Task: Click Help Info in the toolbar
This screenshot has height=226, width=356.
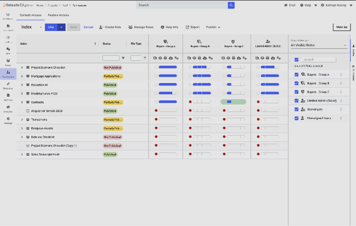Action: (169, 28)
